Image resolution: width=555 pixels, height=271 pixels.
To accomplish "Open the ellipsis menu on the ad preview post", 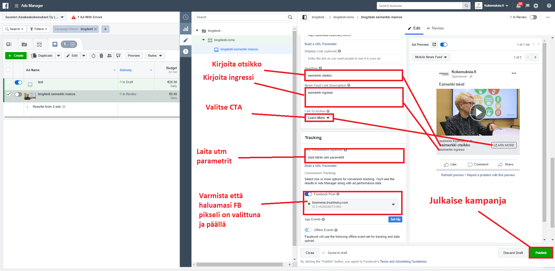I will click(x=514, y=73).
